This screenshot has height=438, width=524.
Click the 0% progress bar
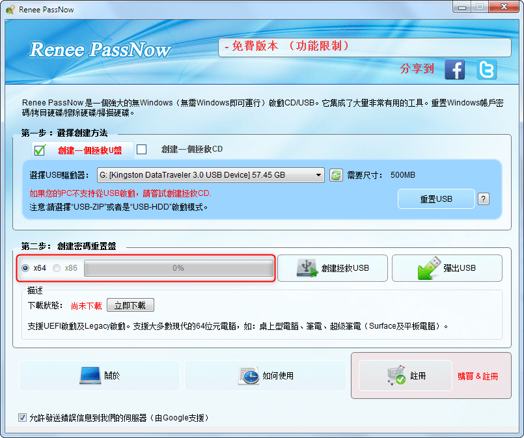[178, 268]
